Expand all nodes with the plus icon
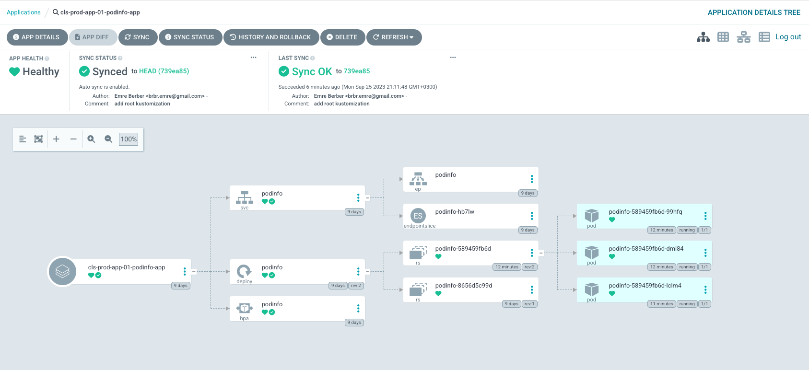Image resolution: width=809 pixels, height=370 pixels. click(x=56, y=139)
